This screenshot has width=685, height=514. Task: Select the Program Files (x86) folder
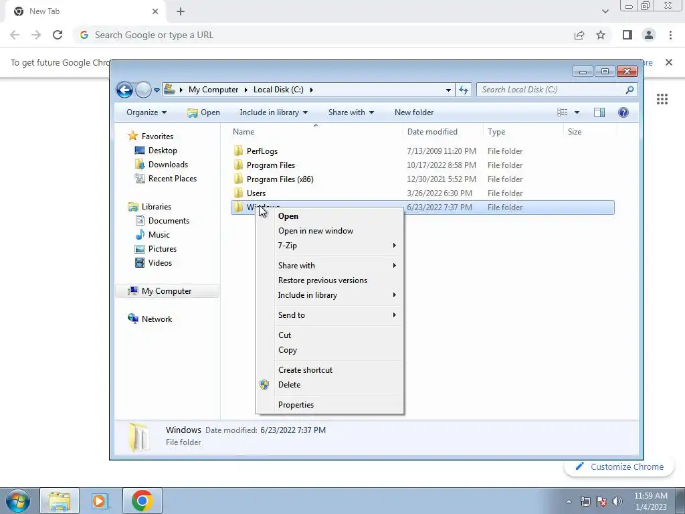pyautogui.click(x=422, y=179)
